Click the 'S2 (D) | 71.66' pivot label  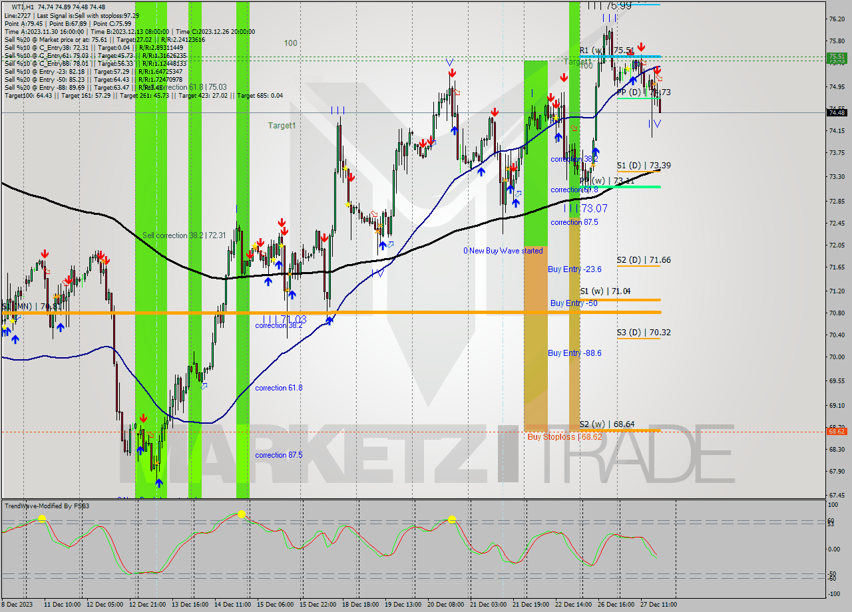[643, 260]
